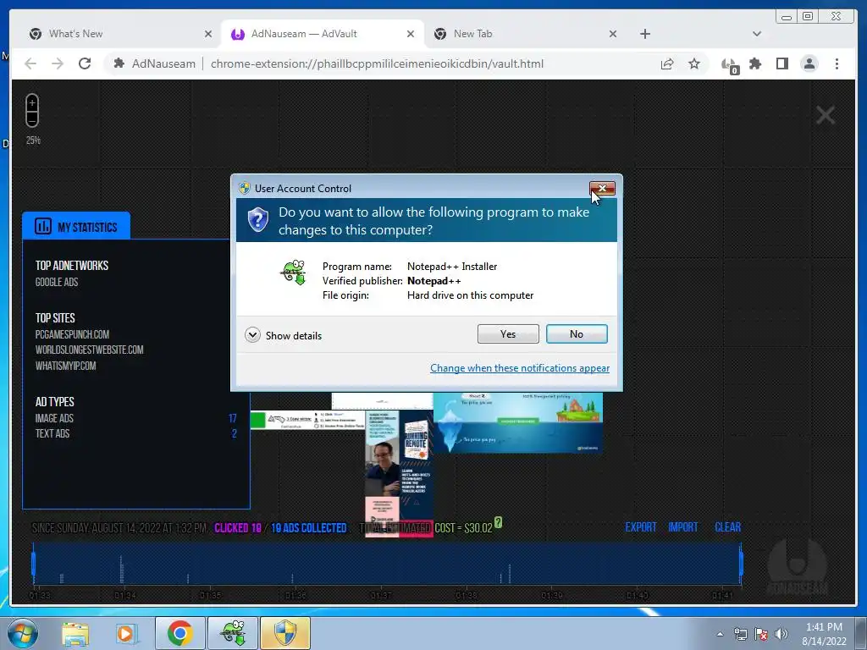This screenshot has width=867, height=650.
Task: Click left handle of timeline range slider
Action: (x=34, y=563)
